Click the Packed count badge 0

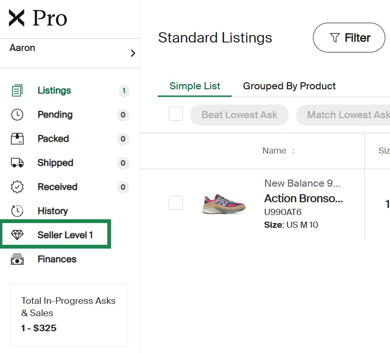123,139
